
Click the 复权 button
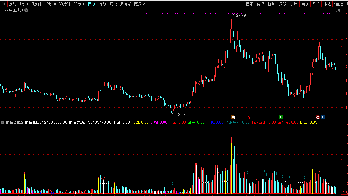(x=260, y=4)
